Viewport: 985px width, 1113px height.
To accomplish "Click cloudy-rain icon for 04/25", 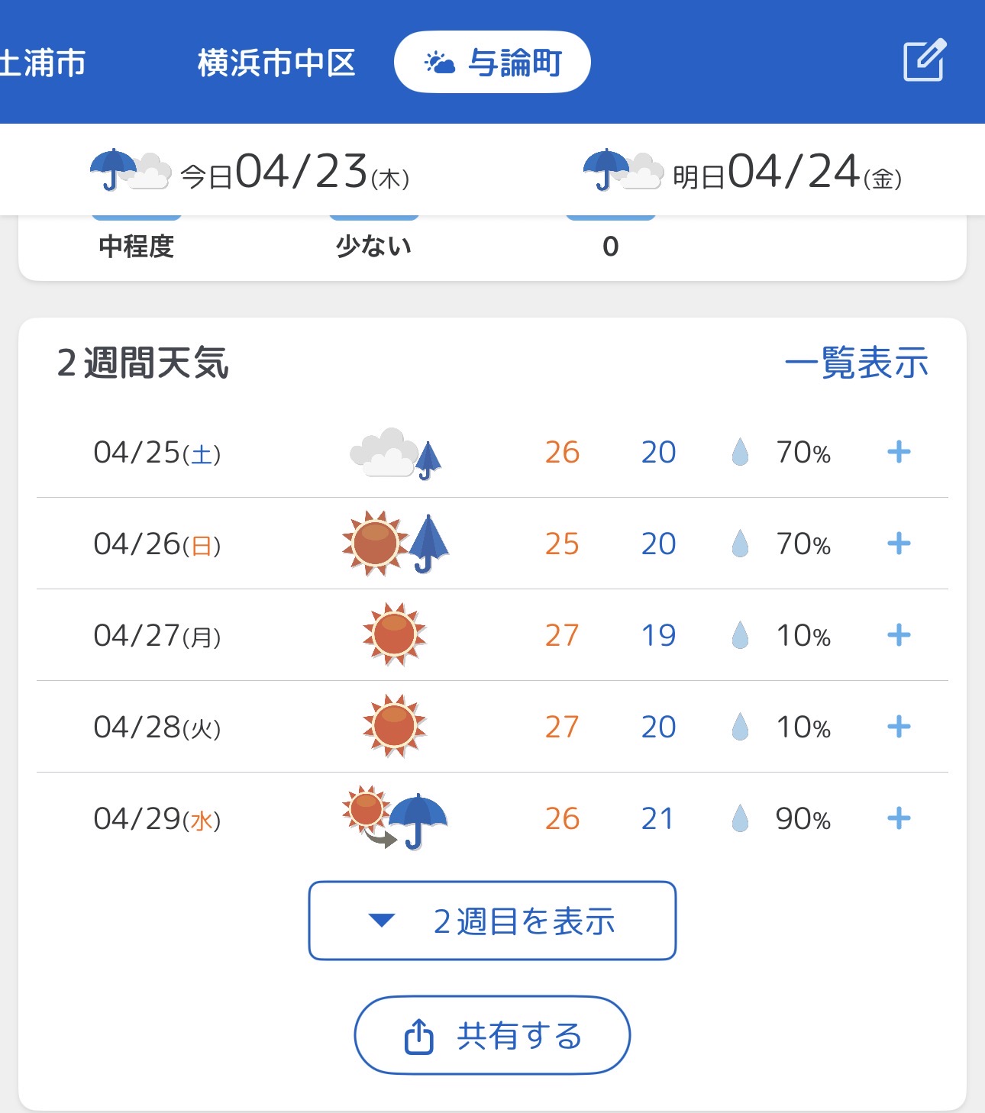I will (x=396, y=453).
